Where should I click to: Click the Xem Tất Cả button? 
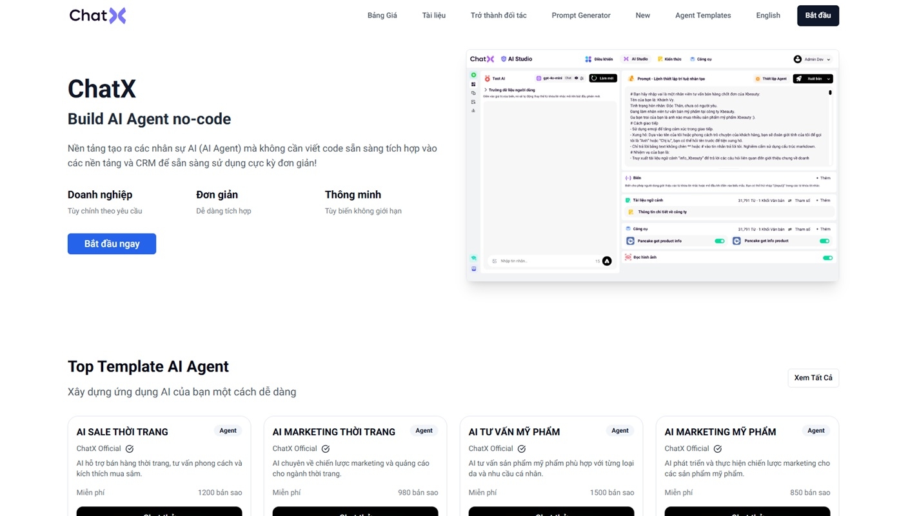pyautogui.click(x=813, y=378)
